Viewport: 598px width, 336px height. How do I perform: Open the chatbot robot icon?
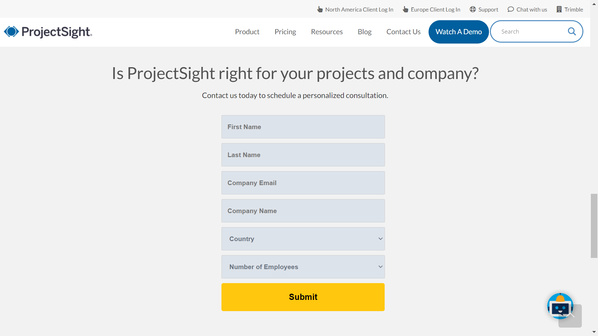(560, 306)
